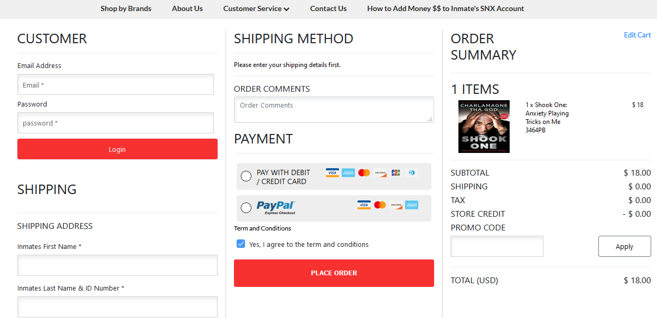
Task: Click the Diners Club card icon
Action: (411, 172)
